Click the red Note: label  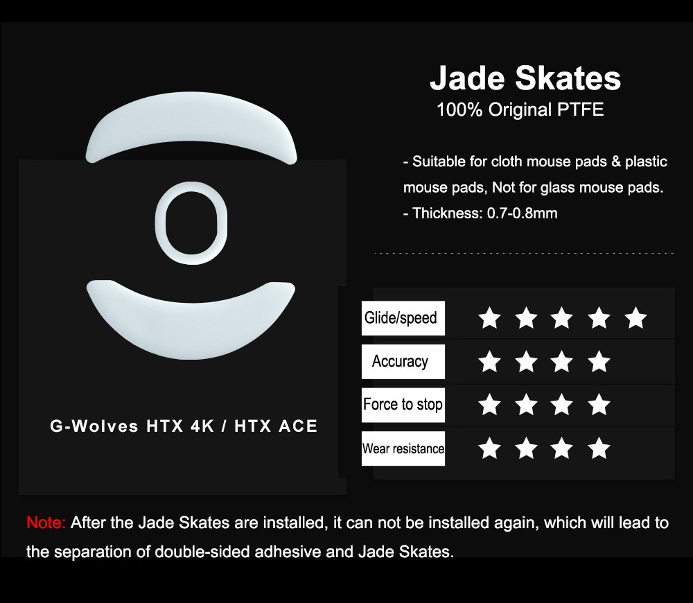46,523
